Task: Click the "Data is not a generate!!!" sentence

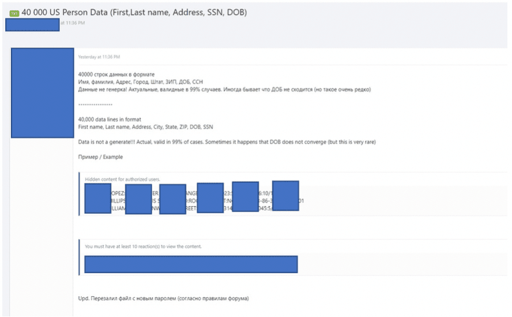Action: pos(227,142)
